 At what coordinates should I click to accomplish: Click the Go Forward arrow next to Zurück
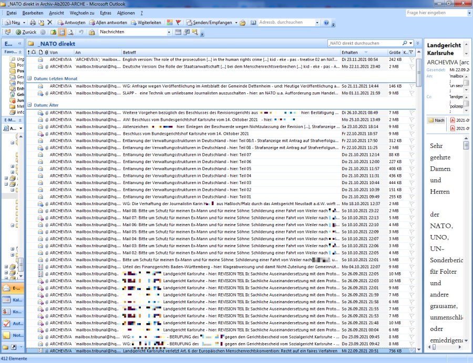pyautogui.click(x=43, y=32)
